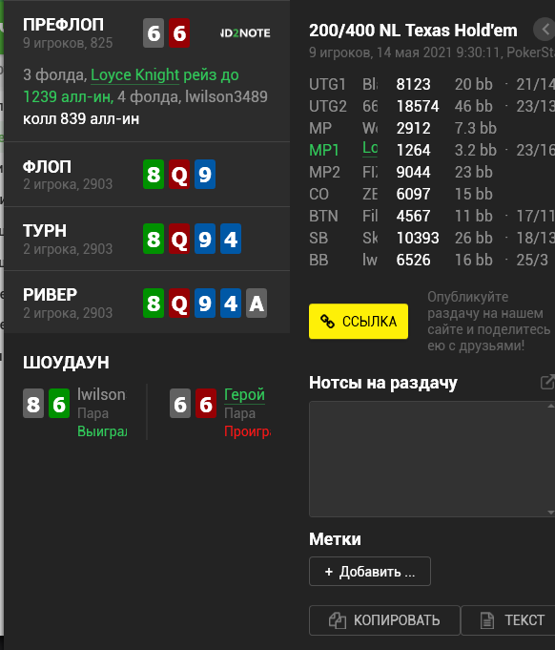Click the + Добавить ... tag button
The height and width of the screenshot is (650, 555).
[370, 571]
